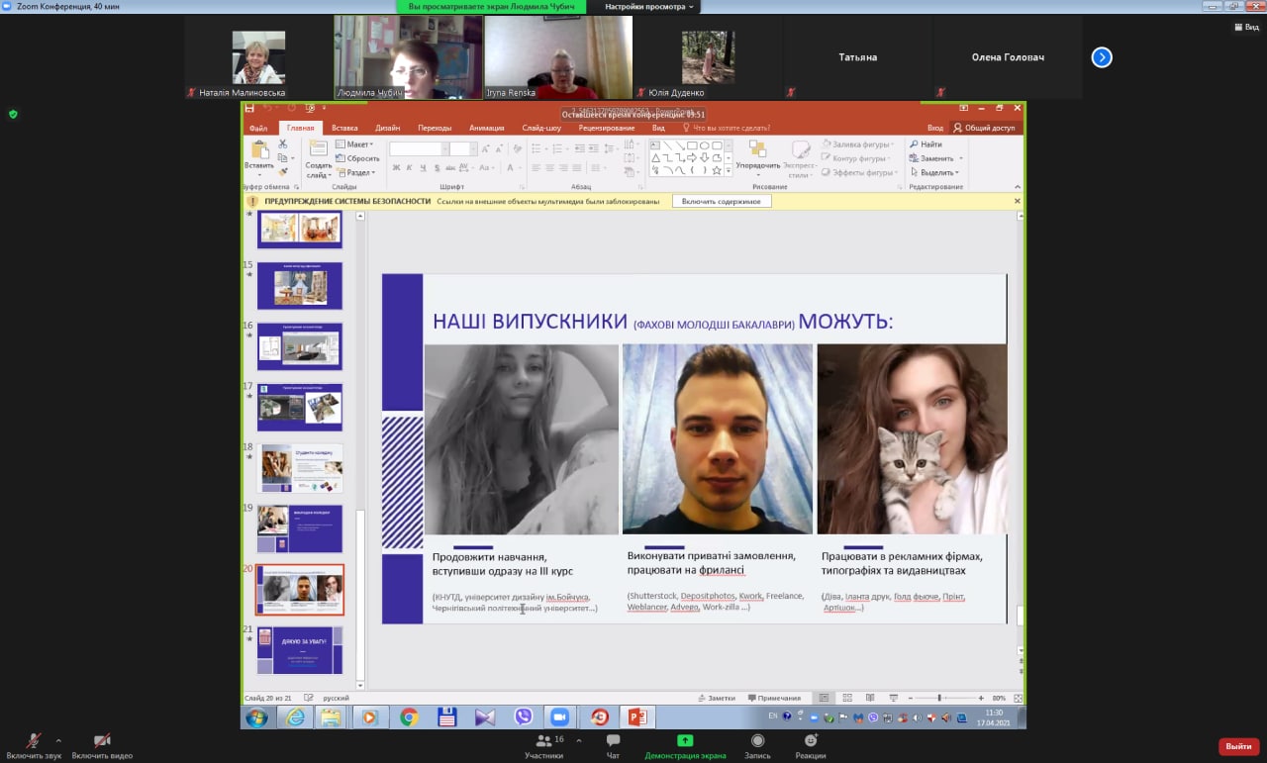Switch to the Вставка ribbon tab

click(x=344, y=128)
